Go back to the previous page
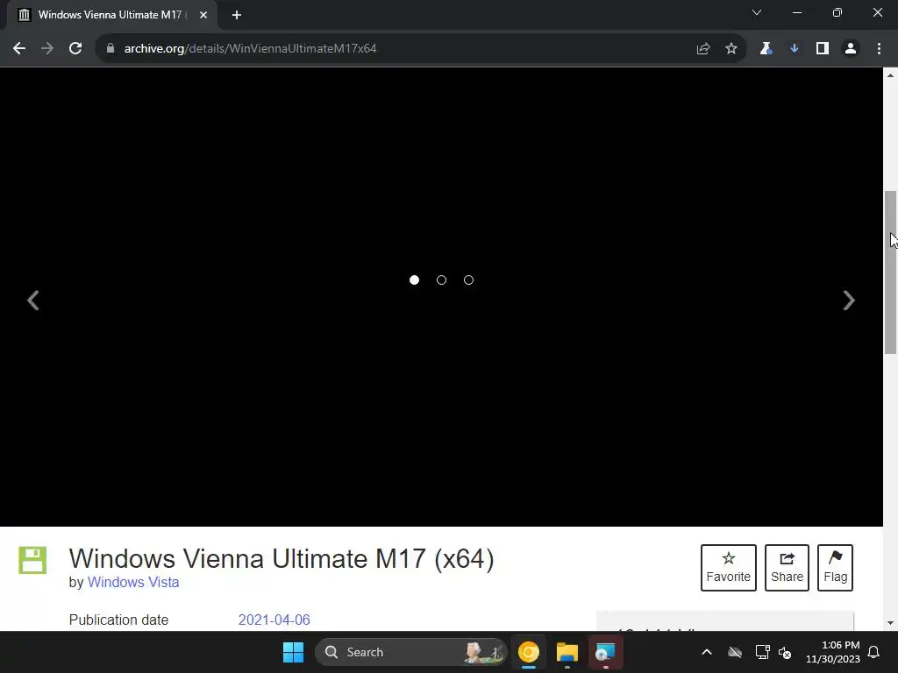 19,49
